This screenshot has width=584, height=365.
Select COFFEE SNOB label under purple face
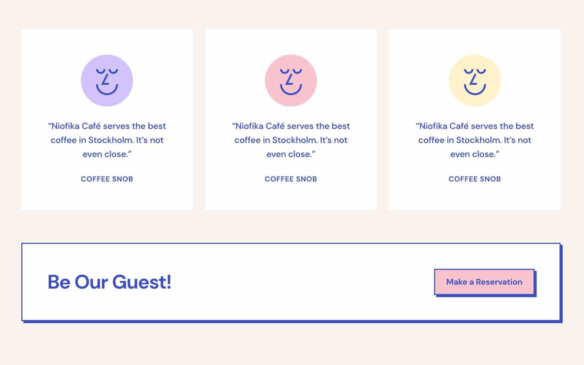click(x=107, y=179)
